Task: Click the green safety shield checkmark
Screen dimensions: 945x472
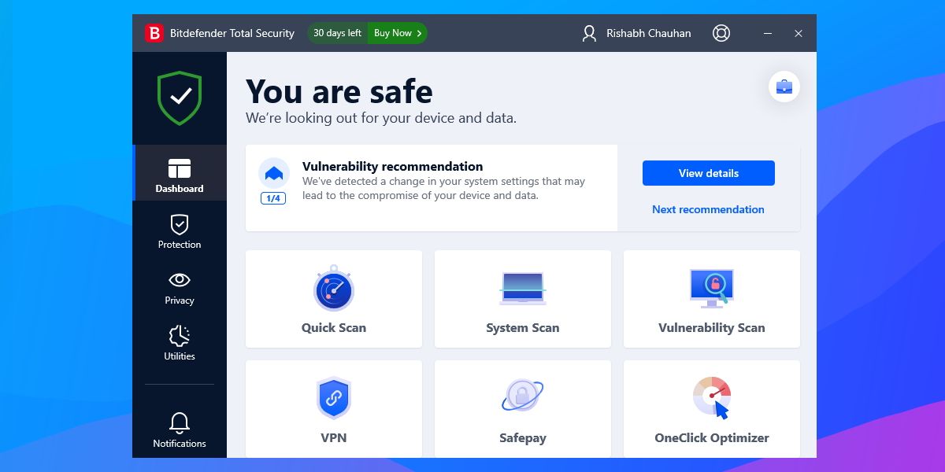Action: (x=179, y=97)
